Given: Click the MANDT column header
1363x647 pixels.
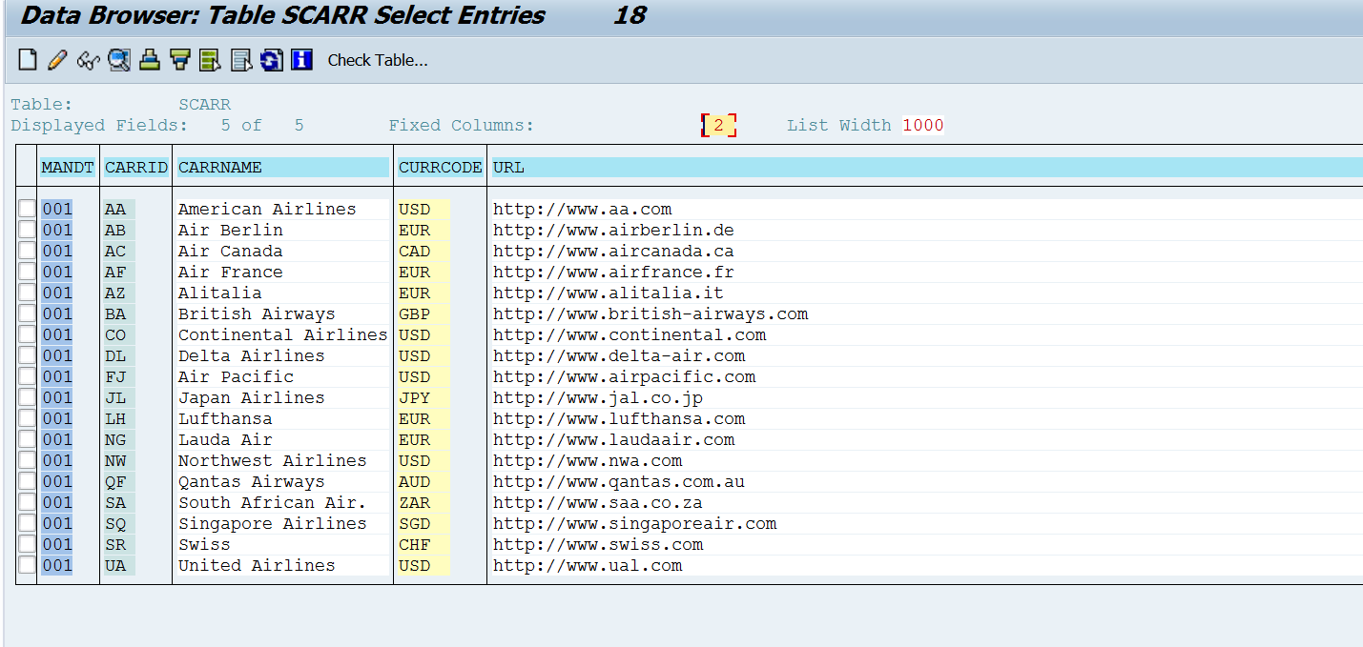Looking at the screenshot, I should pos(68,167).
